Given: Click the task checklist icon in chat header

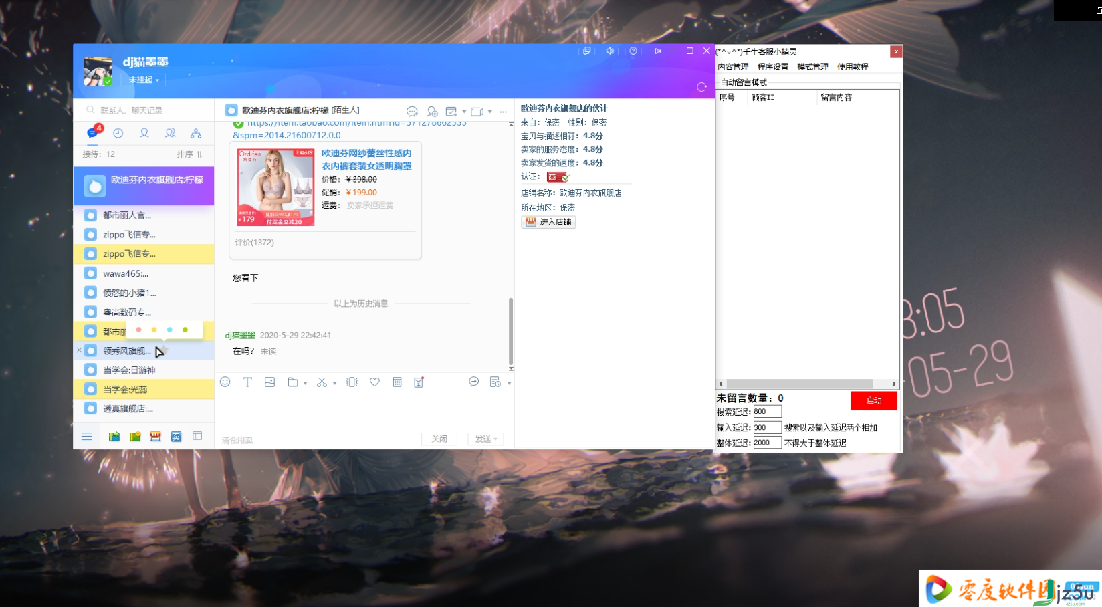Looking at the screenshot, I should coord(451,111).
